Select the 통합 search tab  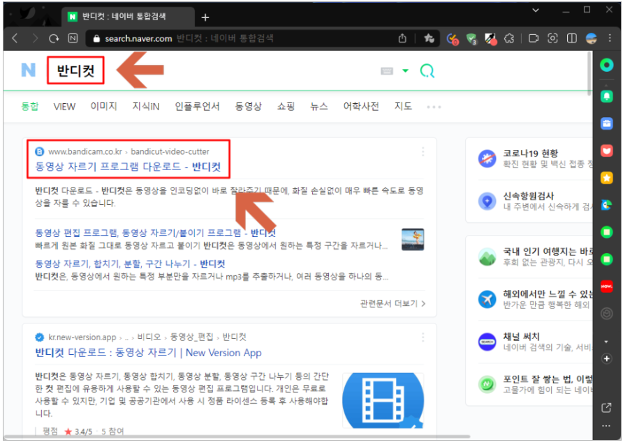30,107
